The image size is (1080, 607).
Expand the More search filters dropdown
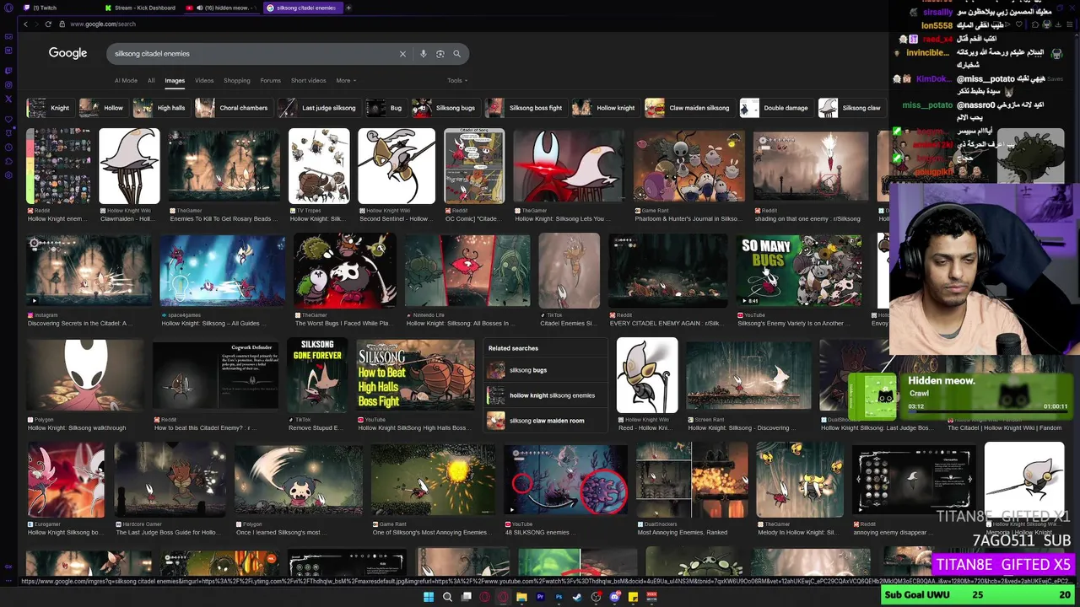(346, 81)
